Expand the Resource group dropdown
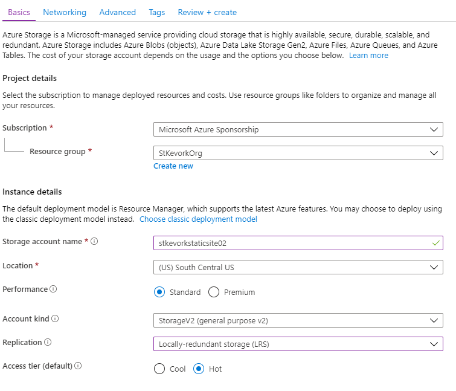456x391 pixels. click(x=298, y=153)
